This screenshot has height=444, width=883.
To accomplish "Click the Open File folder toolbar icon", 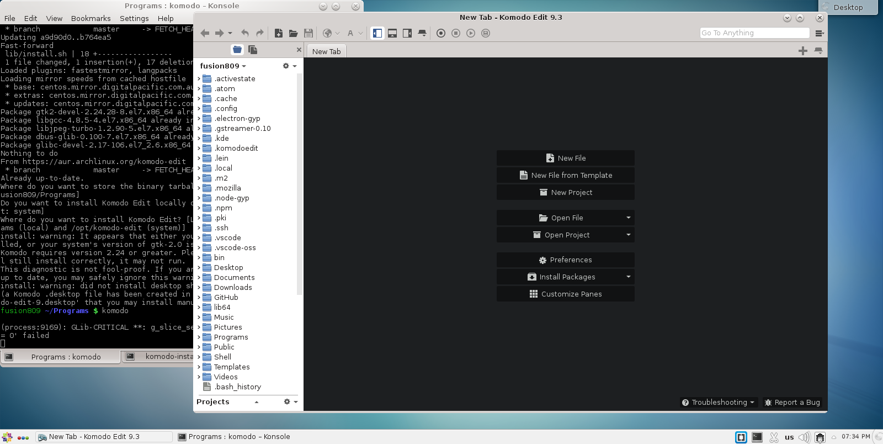I will pos(294,33).
